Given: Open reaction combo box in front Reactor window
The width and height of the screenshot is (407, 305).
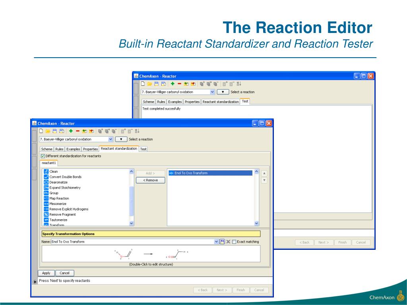Looking at the screenshot, I should (76, 139).
